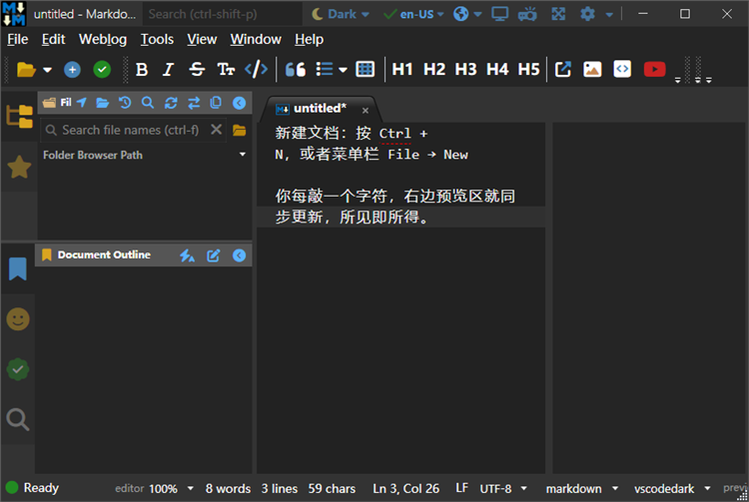Open the settings gear
Screen dimensions: 749x502
coord(587,14)
